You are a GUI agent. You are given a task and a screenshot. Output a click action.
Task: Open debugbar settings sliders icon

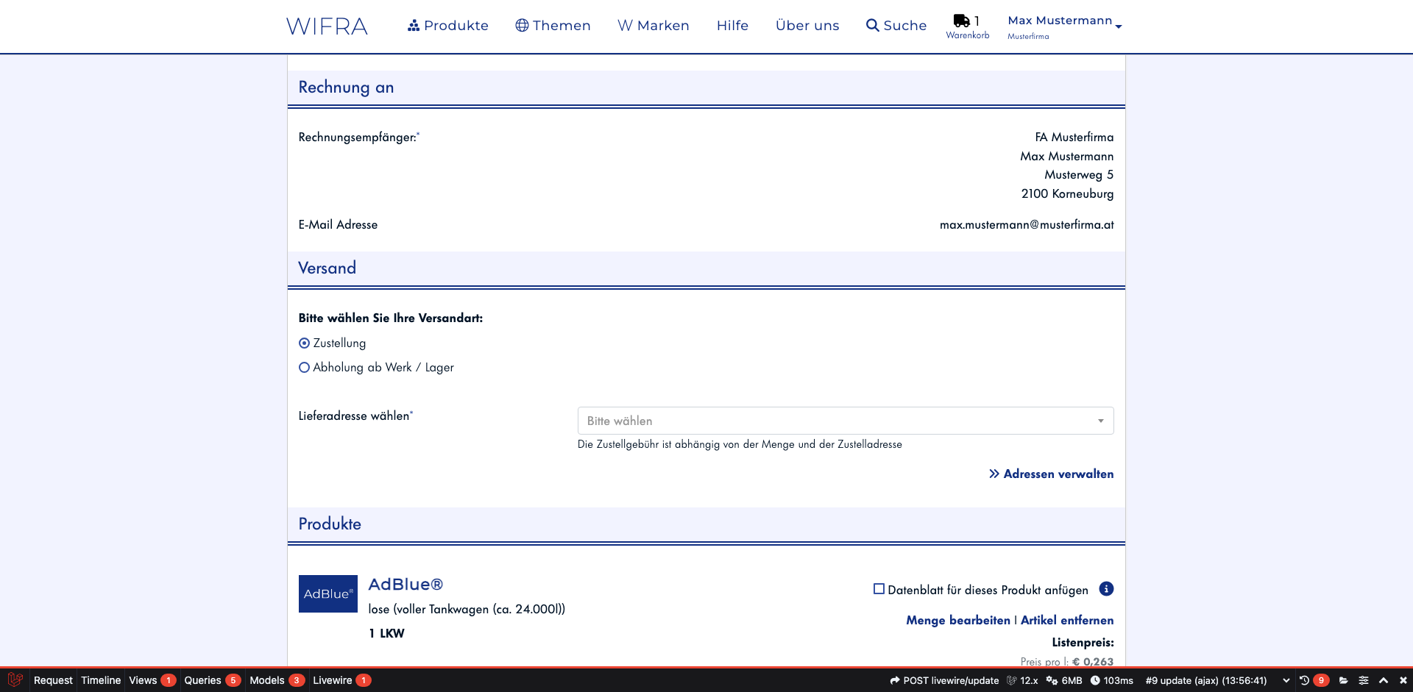[1363, 680]
